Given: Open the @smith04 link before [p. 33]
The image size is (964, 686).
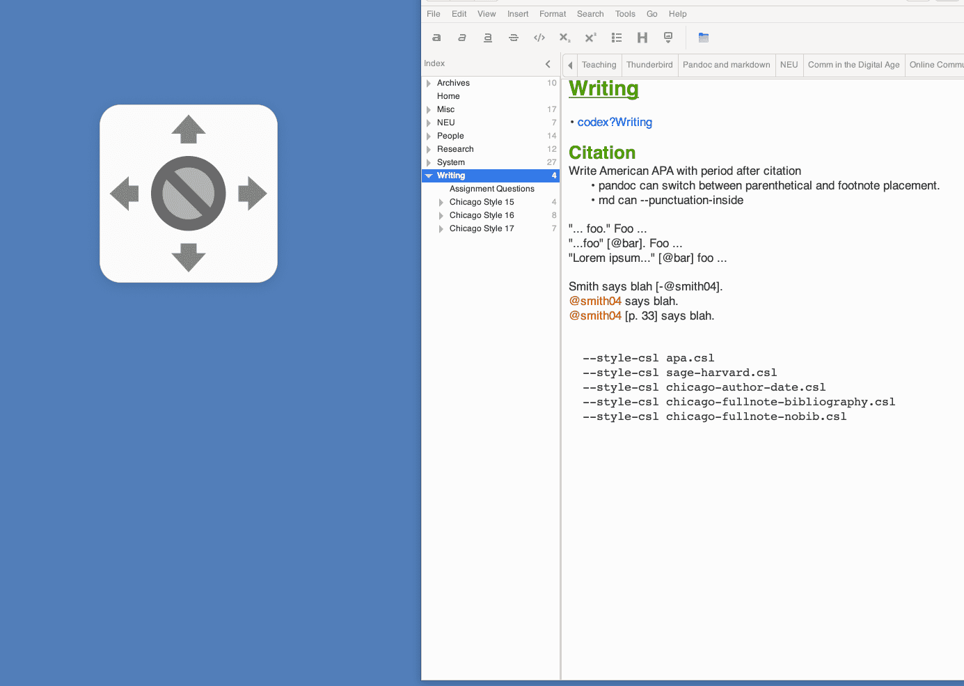Looking at the screenshot, I should point(595,316).
